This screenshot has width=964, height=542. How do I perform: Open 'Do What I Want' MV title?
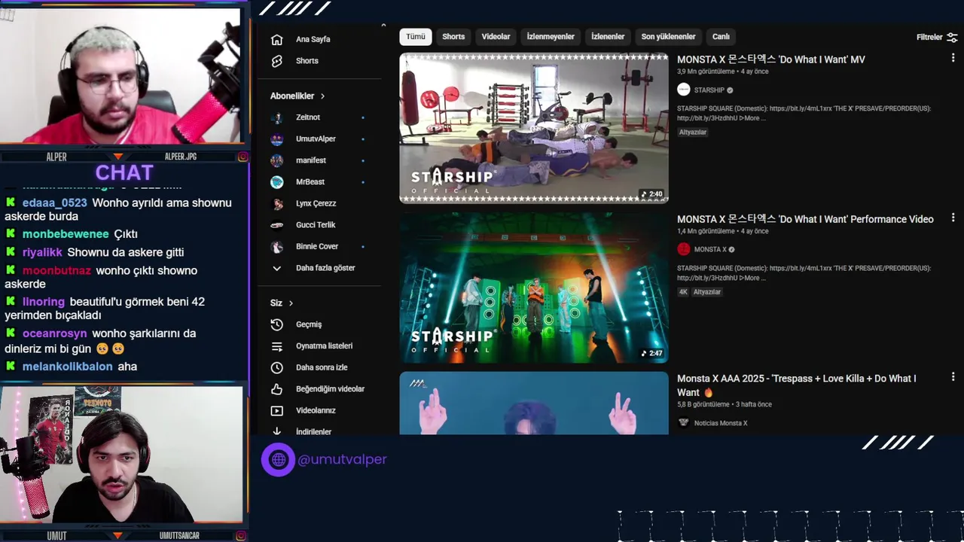[x=771, y=59]
